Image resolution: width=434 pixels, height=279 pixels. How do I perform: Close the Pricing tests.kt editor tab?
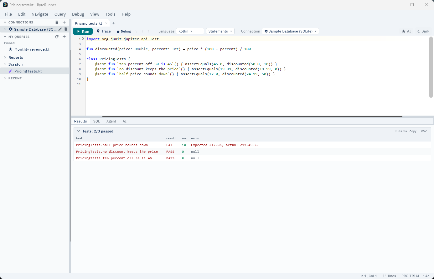pos(106,23)
